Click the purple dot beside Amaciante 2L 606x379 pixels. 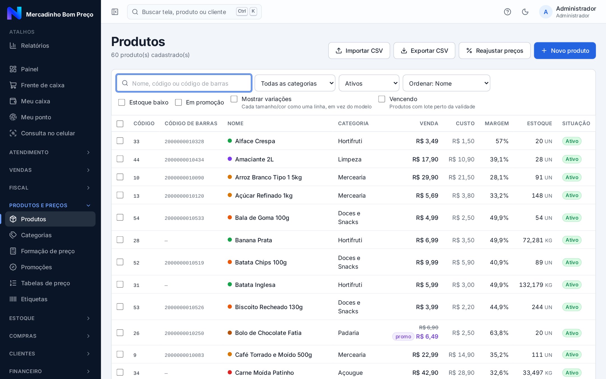(230, 159)
